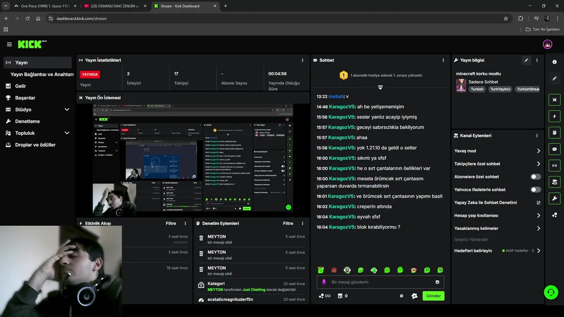Open the three-dot menu of Yayın İstatistikleri

(302, 60)
